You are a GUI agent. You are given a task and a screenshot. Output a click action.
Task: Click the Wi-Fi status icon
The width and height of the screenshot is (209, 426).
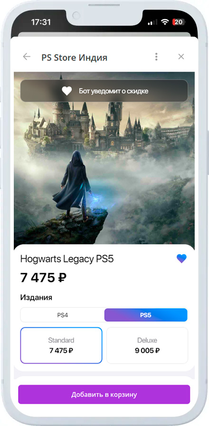pos(165,22)
